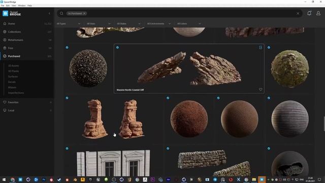The image size is (325, 183).
Task: Open the sandstone rock pillars asset
Action: point(113,119)
